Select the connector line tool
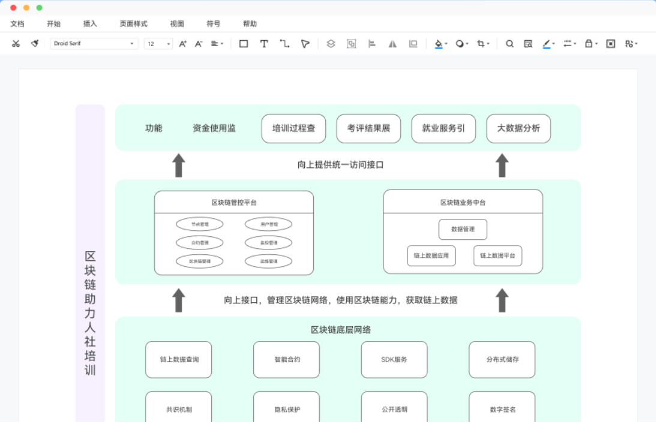 click(x=284, y=44)
